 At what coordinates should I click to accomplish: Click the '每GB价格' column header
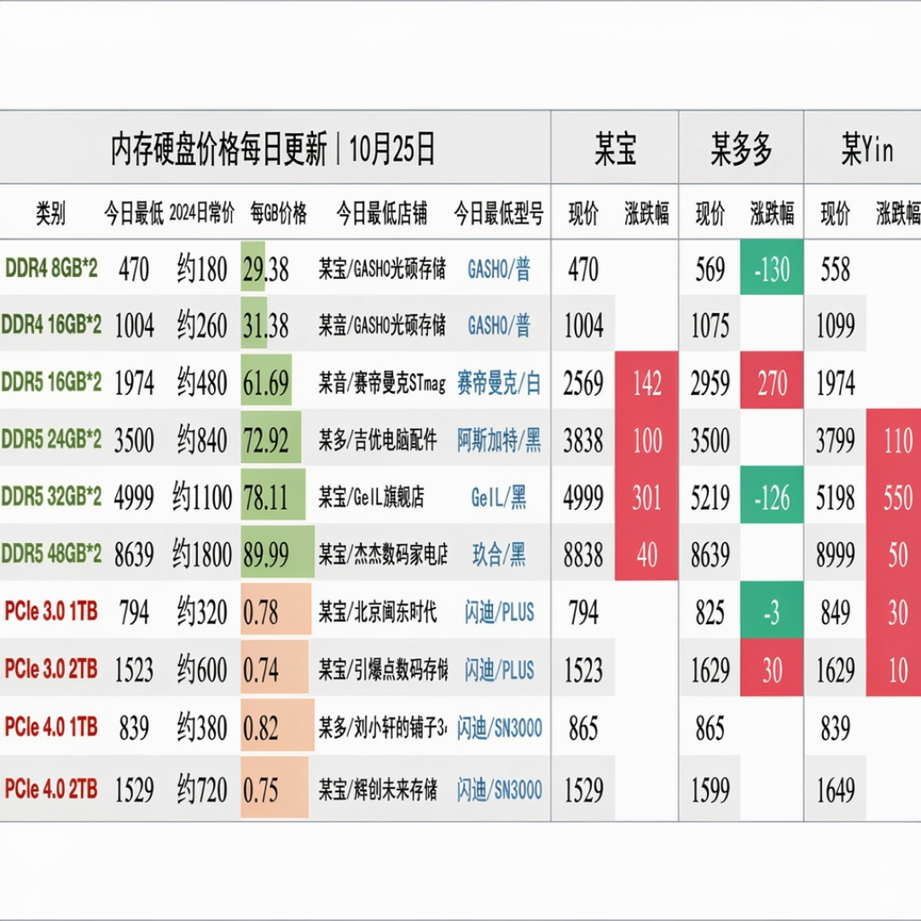[278, 213]
